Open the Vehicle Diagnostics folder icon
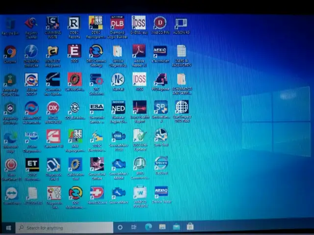Viewport: 314px width, 235px height. [x=117, y=51]
